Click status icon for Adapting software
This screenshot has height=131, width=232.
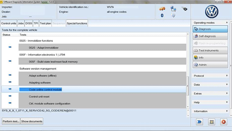coord(10,82)
